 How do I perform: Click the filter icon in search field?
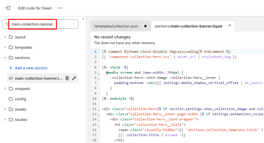point(7,24)
